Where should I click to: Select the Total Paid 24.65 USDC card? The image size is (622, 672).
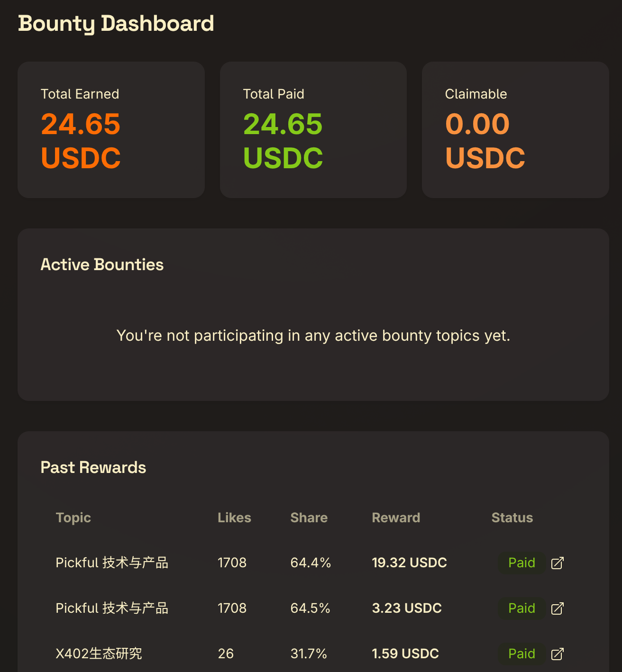313,130
